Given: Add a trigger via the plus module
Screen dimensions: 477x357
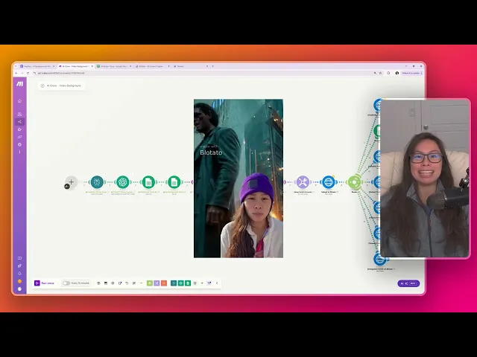Looking at the screenshot, I should pos(72,182).
